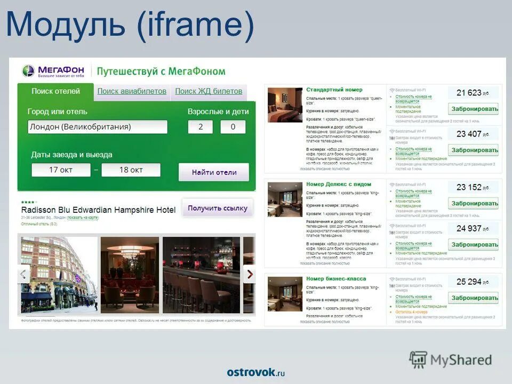
Task: Click non-refundable link in 23 152 offer
Action: [413, 193]
